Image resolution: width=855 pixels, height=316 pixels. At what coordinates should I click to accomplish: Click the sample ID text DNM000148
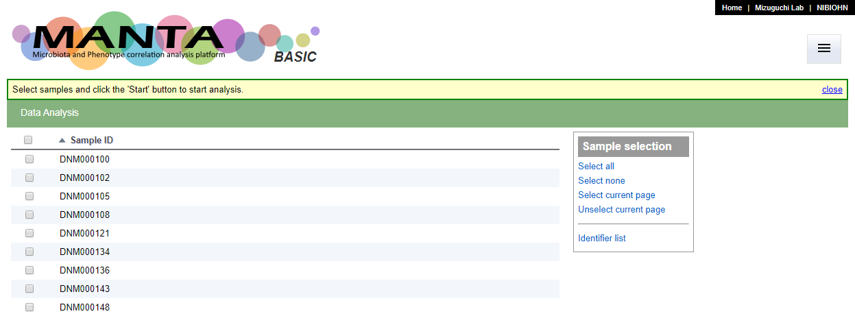coord(84,307)
